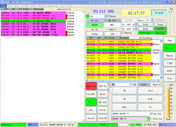Click the green Hint button
Viewport: 176px width, 127px height.
tap(91, 102)
